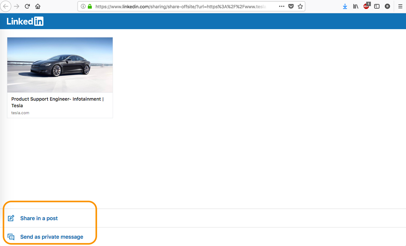Screen dimensions: 406x246
Task: Click the Product Support Engineer title
Action: pos(57,102)
